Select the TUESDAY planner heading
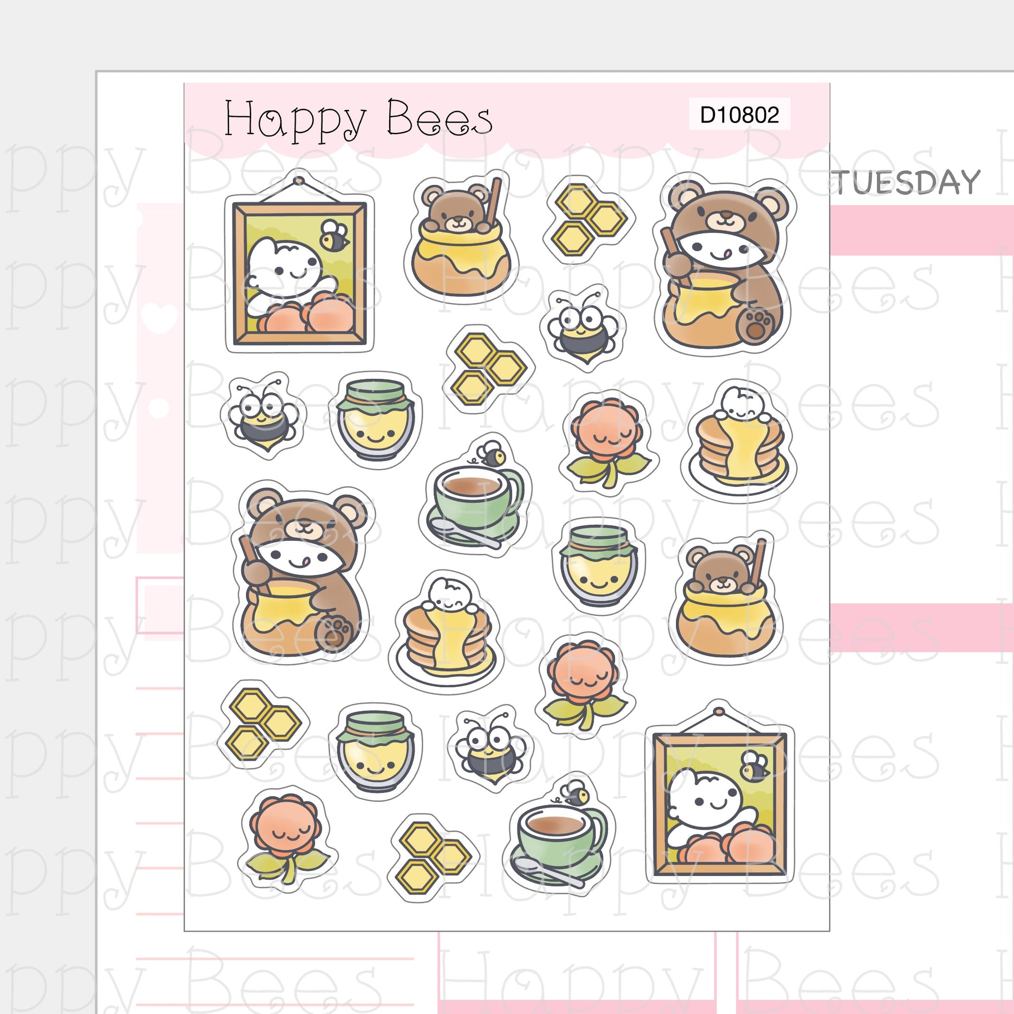 tap(907, 183)
